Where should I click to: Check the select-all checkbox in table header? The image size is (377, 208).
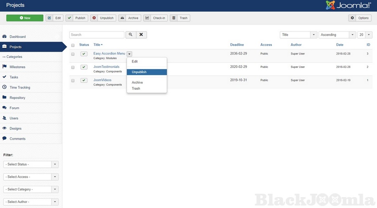click(73, 45)
